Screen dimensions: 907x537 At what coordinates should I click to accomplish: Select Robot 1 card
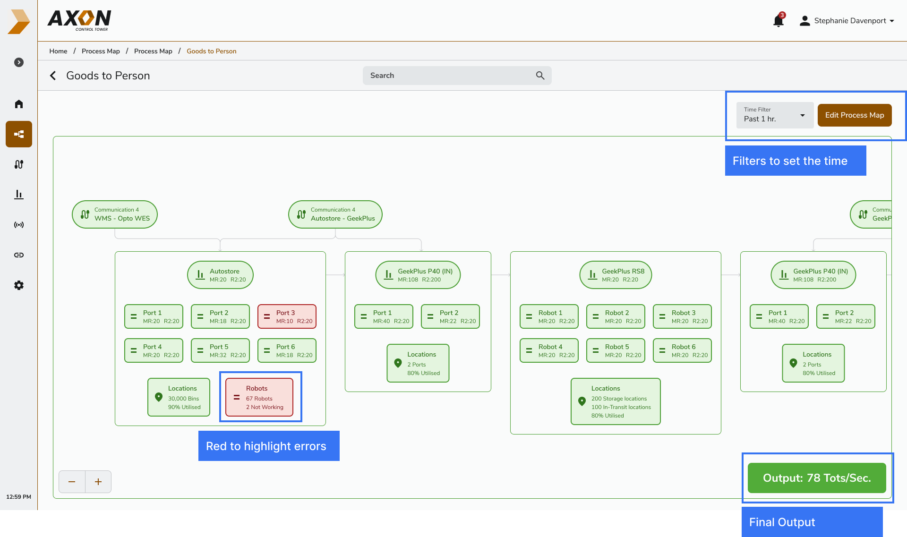click(x=549, y=316)
